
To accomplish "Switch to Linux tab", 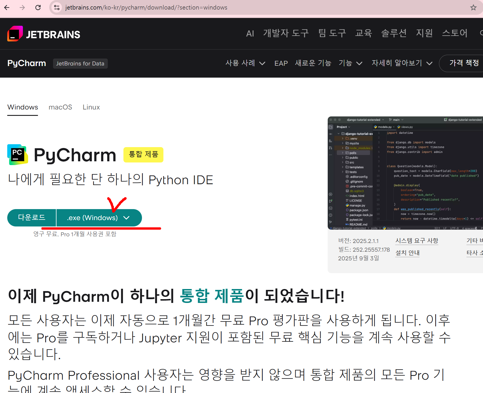I will click(91, 107).
